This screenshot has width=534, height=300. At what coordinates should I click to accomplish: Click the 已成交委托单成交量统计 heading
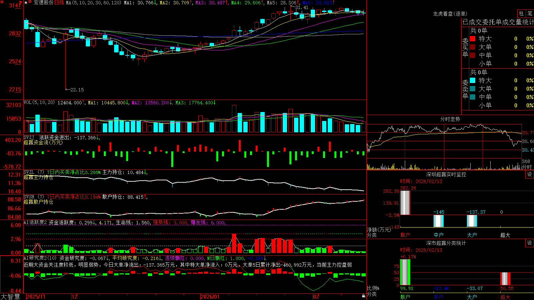pos(498,22)
